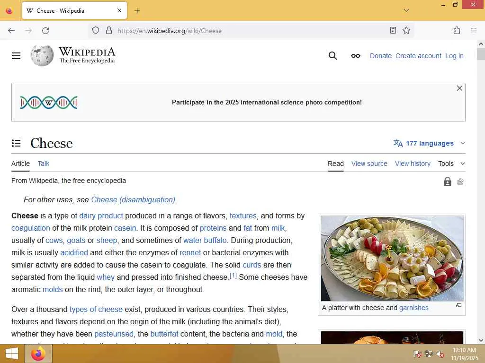Open the Firefox application menu hamburger

click(x=474, y=30)
